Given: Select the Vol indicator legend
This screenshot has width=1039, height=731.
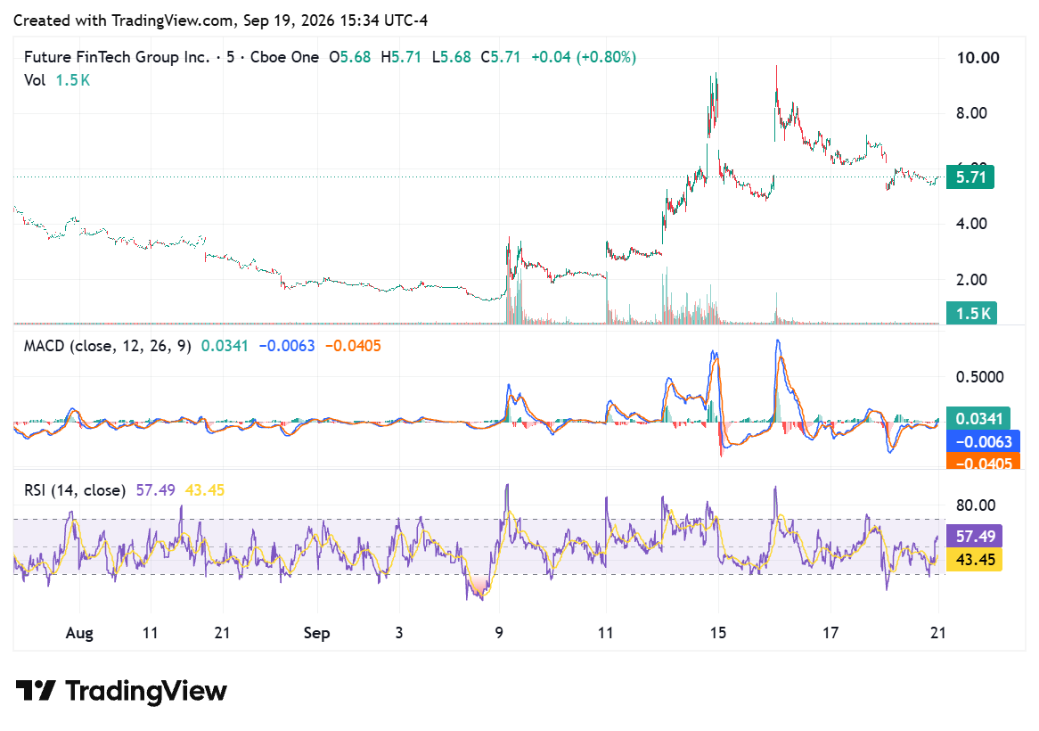Looking at the screenshot, I should (57, 80).
